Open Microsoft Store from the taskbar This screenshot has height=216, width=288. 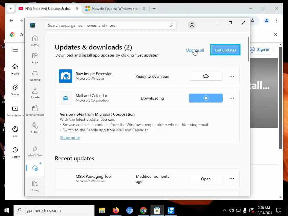[x=157, y=210]
